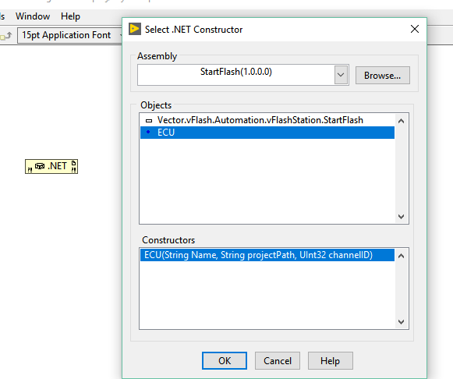Open the 15pt Application Font dropdown
Viewport: 453px width, 379px height.
70,35
